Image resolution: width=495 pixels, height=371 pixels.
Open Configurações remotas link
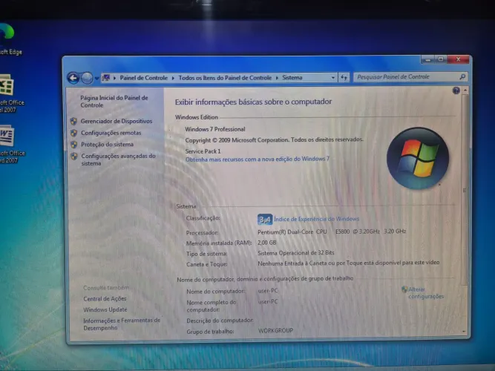(x=111, y=133)
